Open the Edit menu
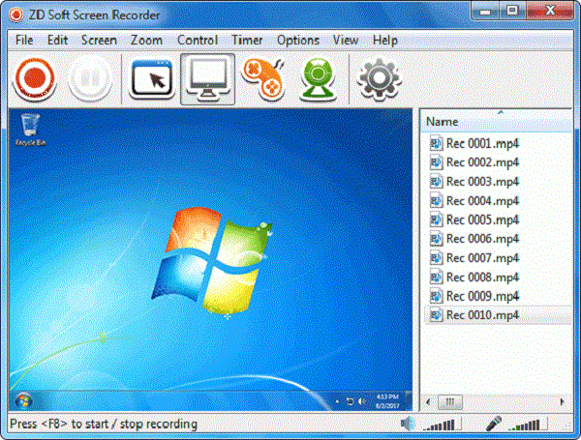 pos(57,40)
